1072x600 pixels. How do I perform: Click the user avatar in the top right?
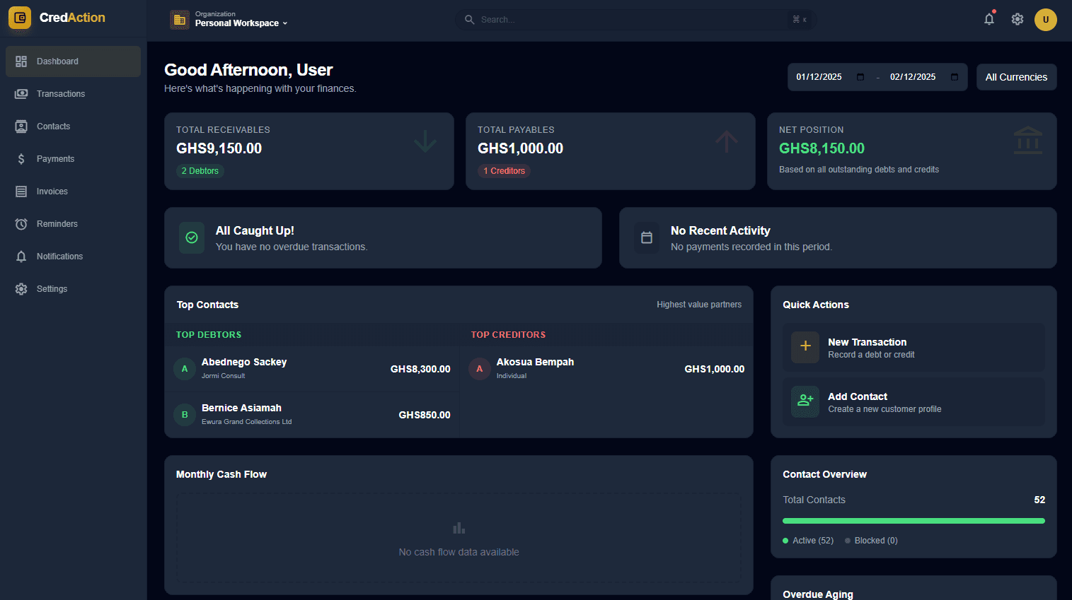(1045, 19)
